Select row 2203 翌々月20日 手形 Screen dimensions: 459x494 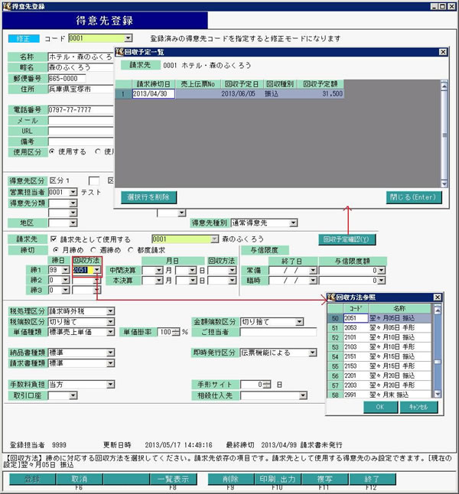[379, 385]
